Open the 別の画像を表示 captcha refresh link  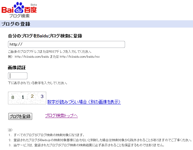(x=84, y=102)
